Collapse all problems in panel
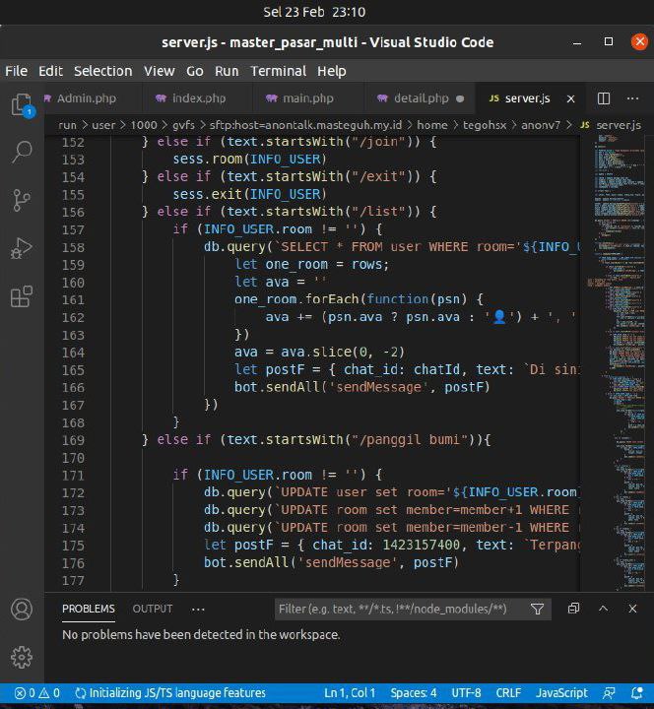 click(573, 609)
